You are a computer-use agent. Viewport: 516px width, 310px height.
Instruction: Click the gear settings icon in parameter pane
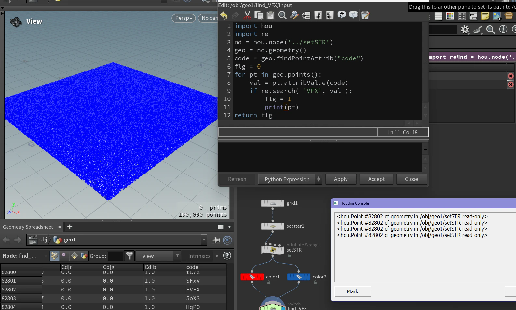point(465,30)
